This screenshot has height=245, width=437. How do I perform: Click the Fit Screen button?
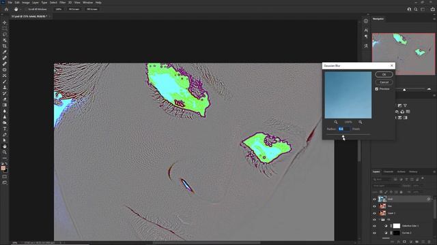coord(74,9)
